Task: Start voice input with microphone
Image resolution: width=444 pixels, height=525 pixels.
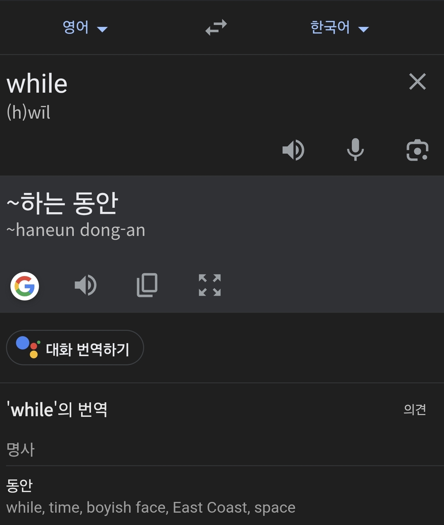Action: [x=355, y=150]
